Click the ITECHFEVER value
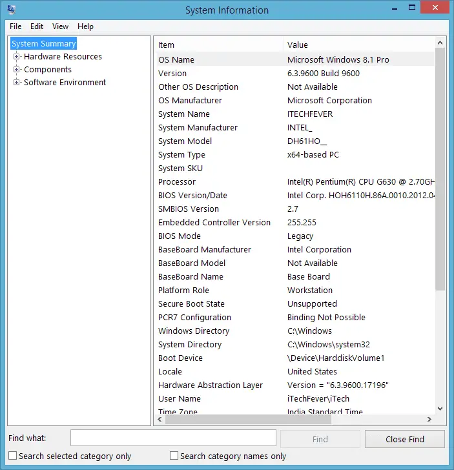Screen dimensions: 454x470 [x=310, y=114]
